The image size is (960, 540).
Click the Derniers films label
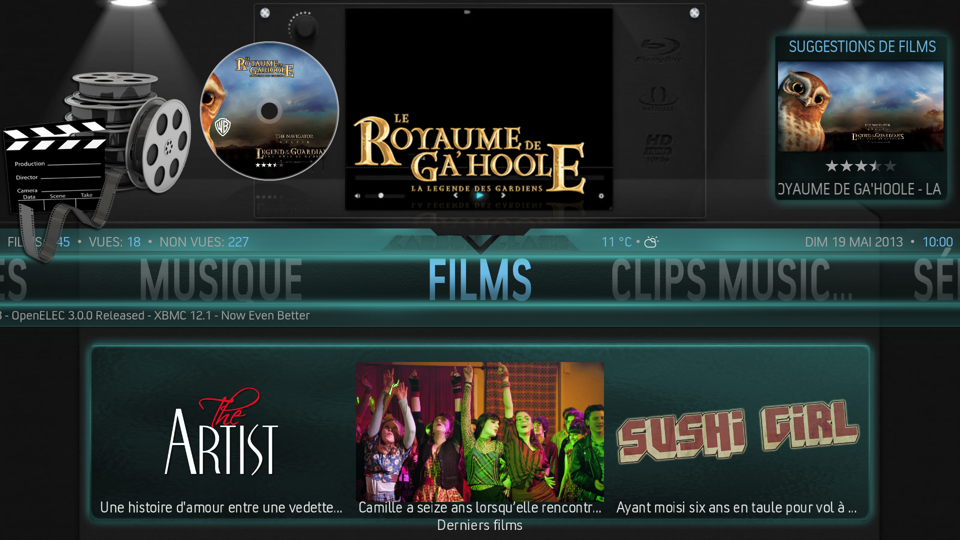(479, 525)
